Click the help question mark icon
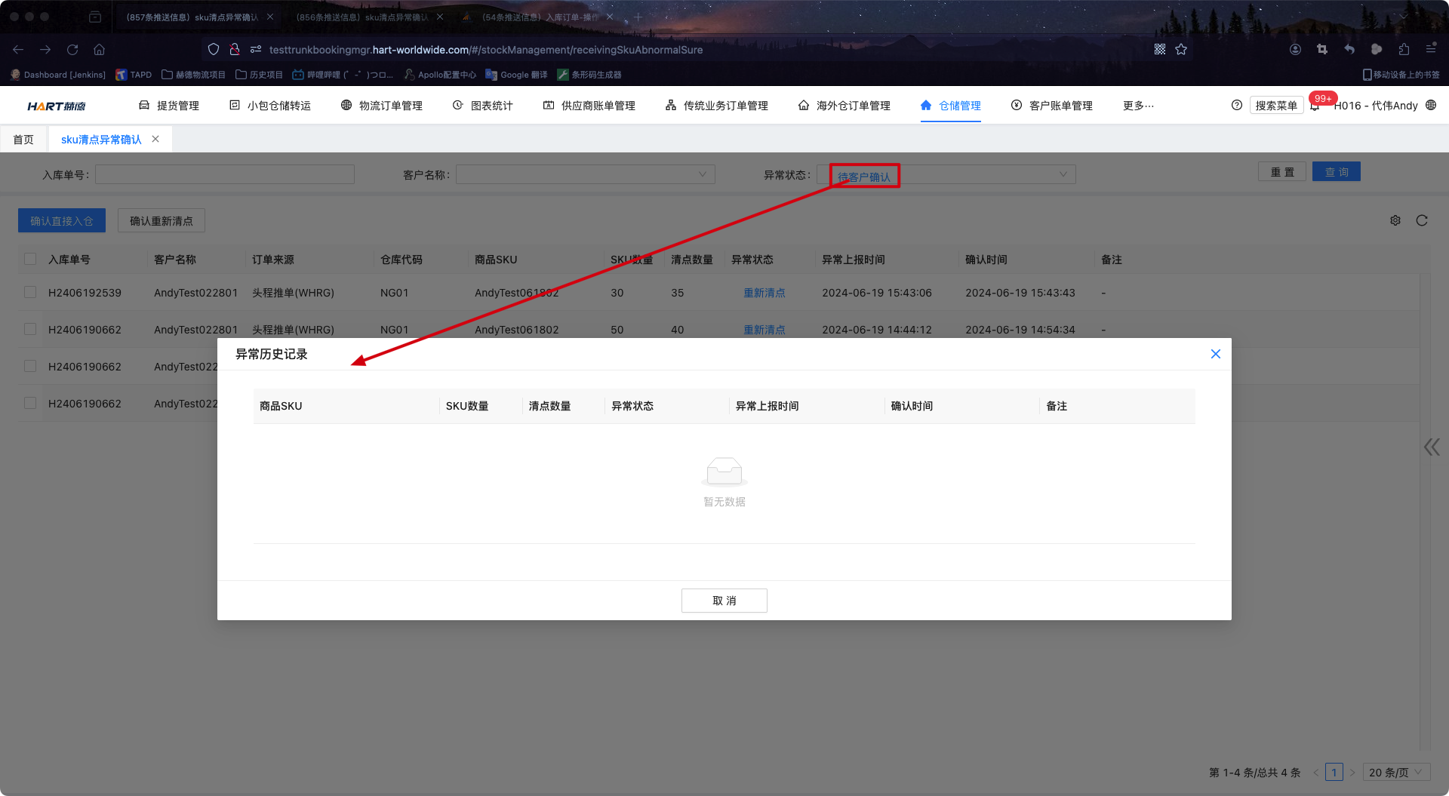The height and width of the screenshot is (796, 1449). click(1236, 106)
